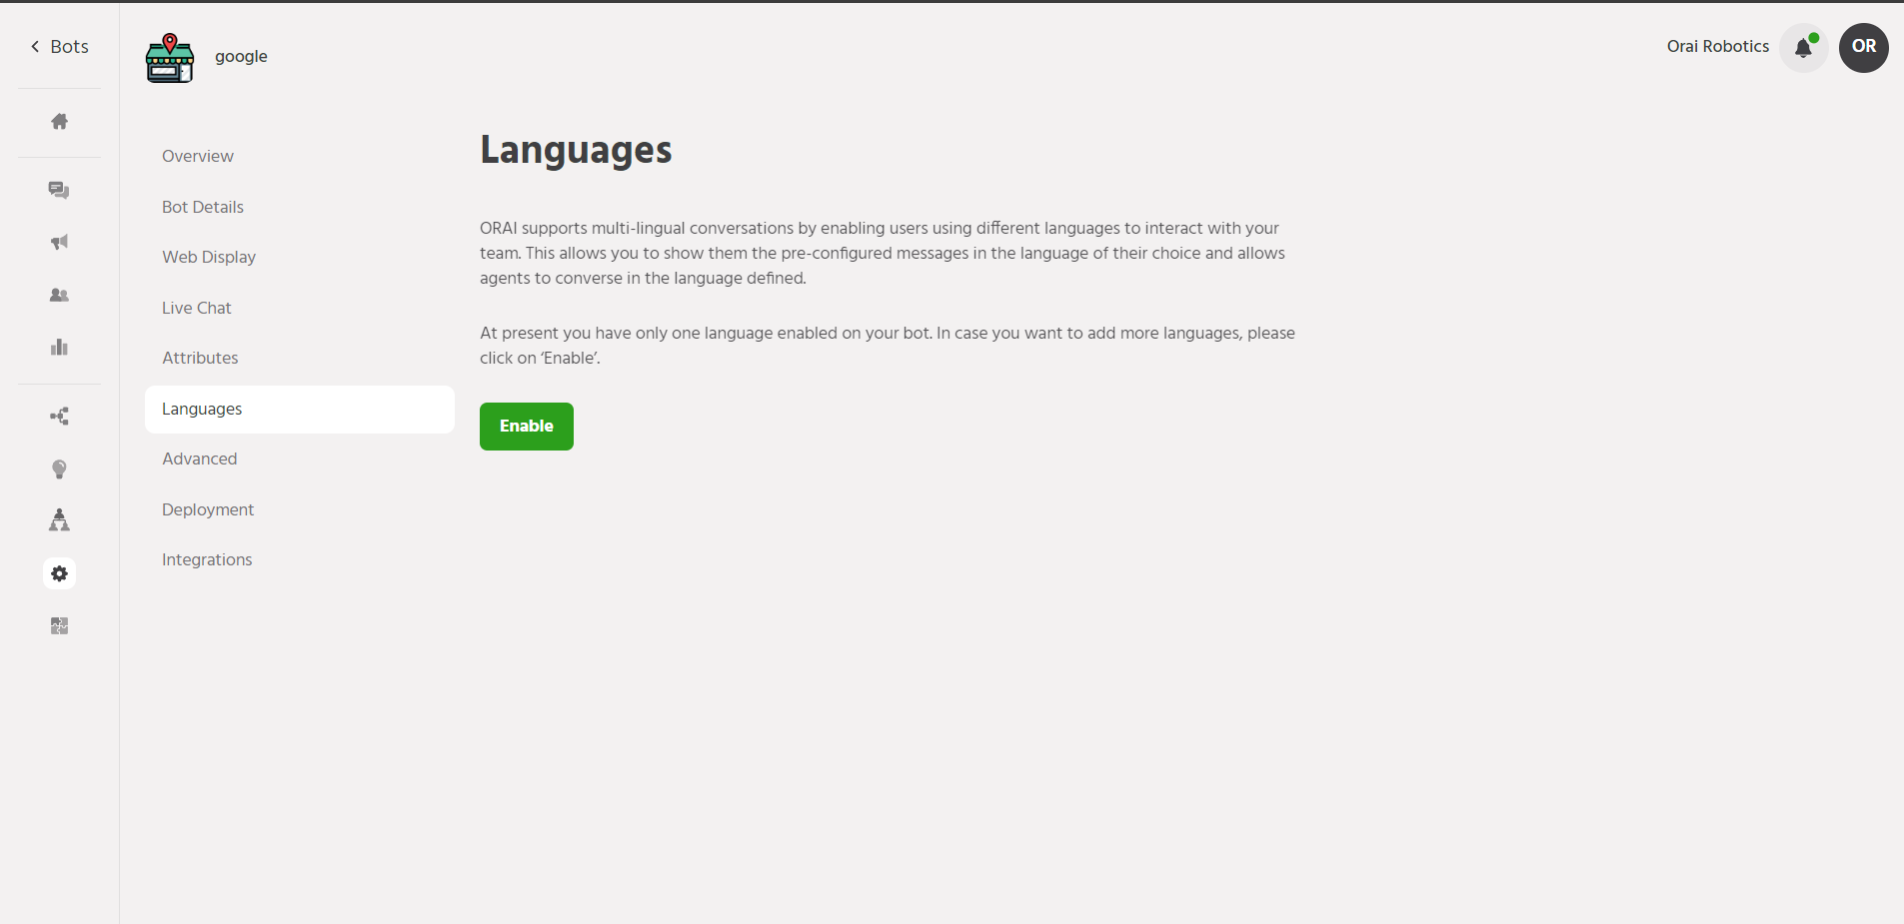The height and width of the screenshot is (924, 1904).
Task: Open the OR user avatar menu
Action: 1863,47
